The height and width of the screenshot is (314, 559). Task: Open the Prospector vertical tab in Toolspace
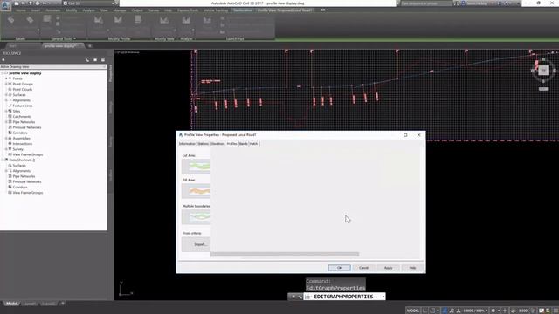tap(111, 73)
